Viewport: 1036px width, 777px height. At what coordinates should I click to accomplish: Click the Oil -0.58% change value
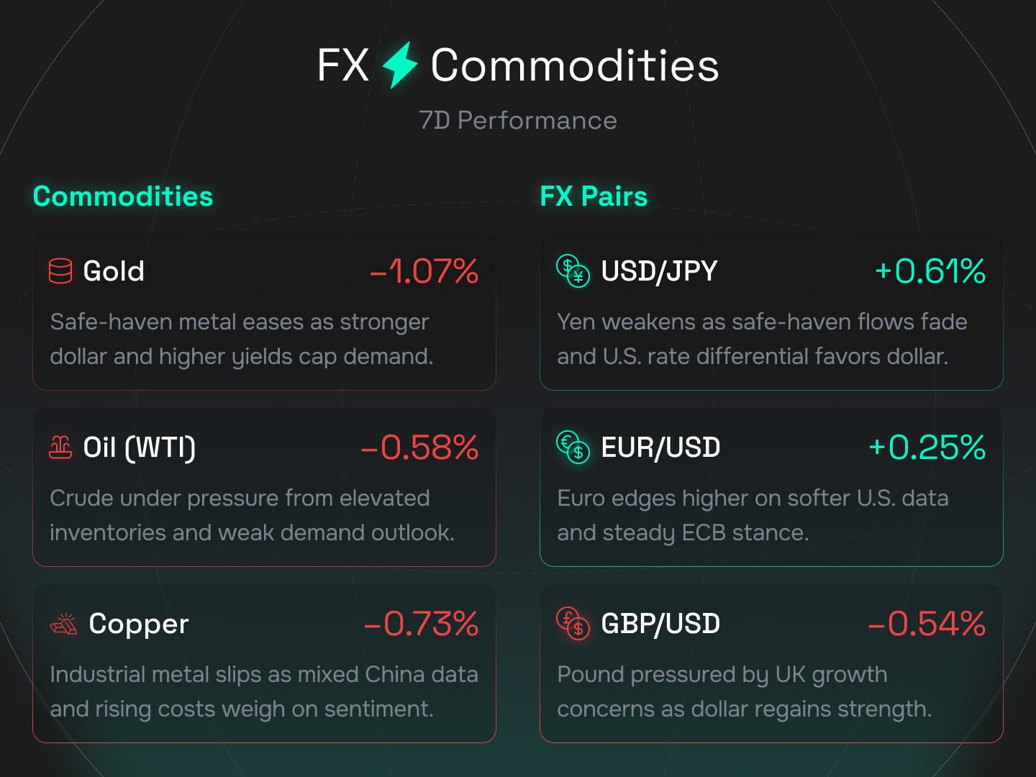[x=419, y=447]
